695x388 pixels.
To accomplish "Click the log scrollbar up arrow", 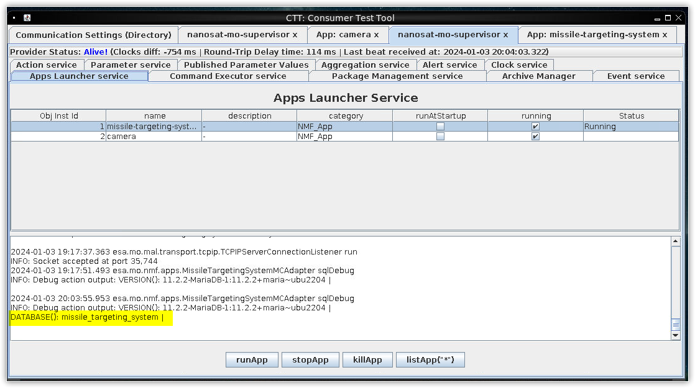I will tap(676, 241).
